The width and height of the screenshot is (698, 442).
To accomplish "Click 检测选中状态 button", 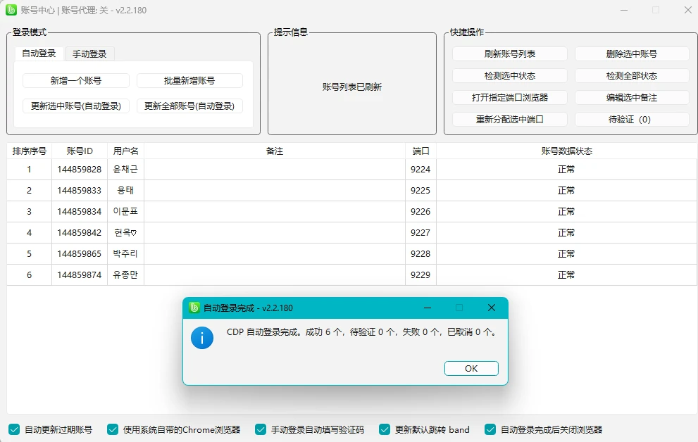I will pos(510,75).
